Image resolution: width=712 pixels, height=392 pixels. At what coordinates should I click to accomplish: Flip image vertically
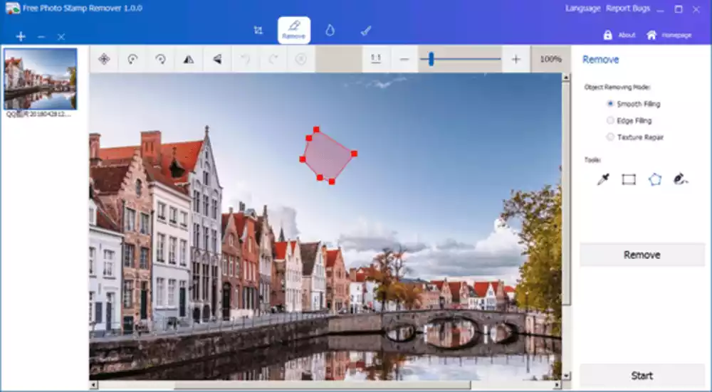[217, 59]
